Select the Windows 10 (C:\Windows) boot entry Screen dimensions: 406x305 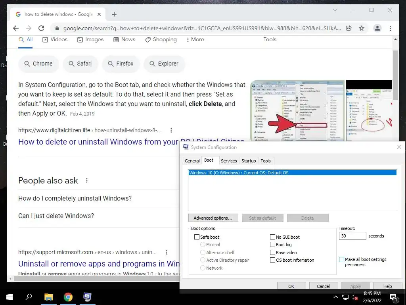(293, 173)
